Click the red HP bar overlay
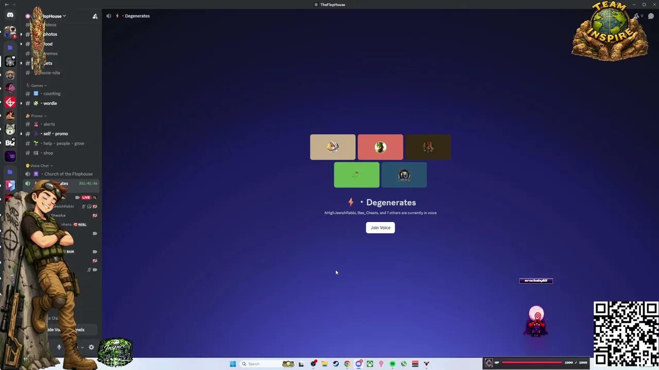This screenshot has width=659, height=370. click(532, 363)
